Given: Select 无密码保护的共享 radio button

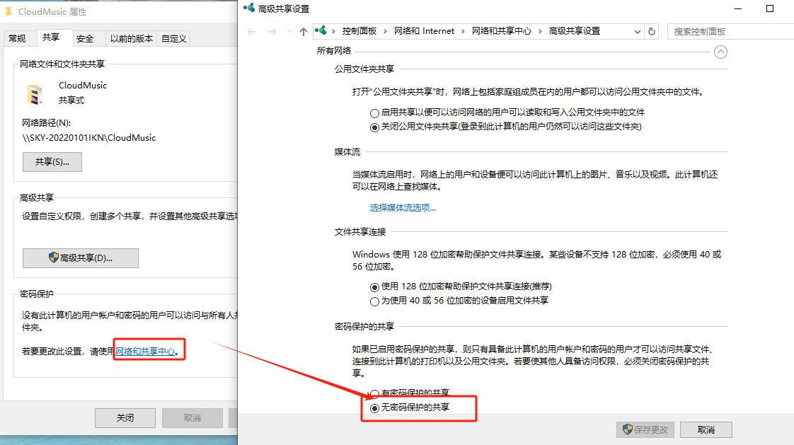Looking at the screenshot, I should click(374, 408).
